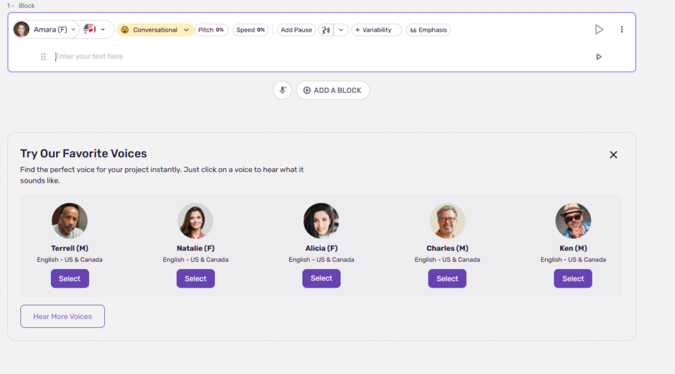This screenshot has width=675, height=374.
Task: Click the Amara voice avatar
Action: pos(22,30)
